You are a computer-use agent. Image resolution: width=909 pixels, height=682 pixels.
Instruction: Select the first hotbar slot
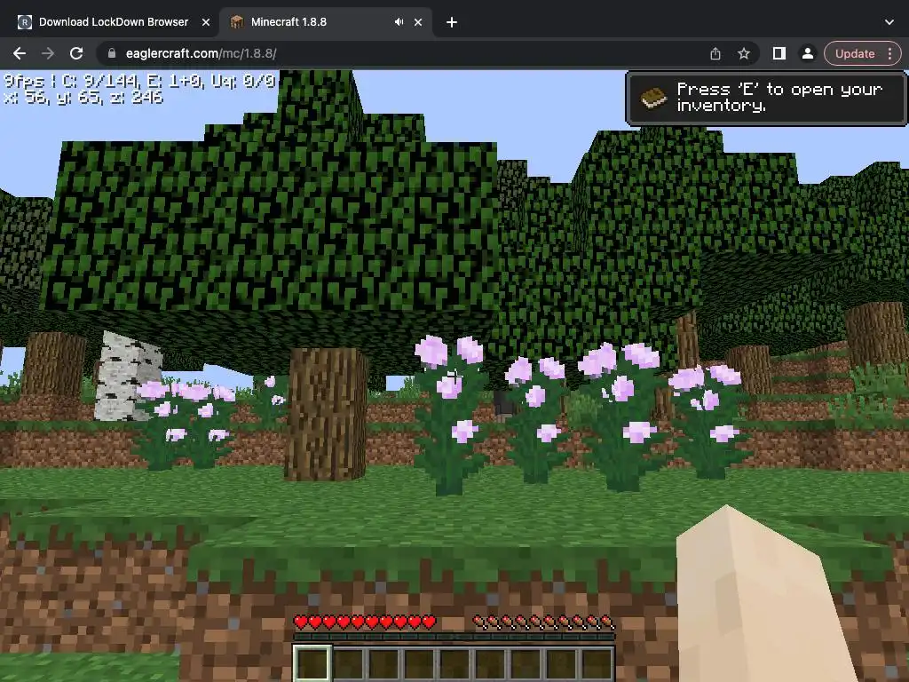point(312,662)
